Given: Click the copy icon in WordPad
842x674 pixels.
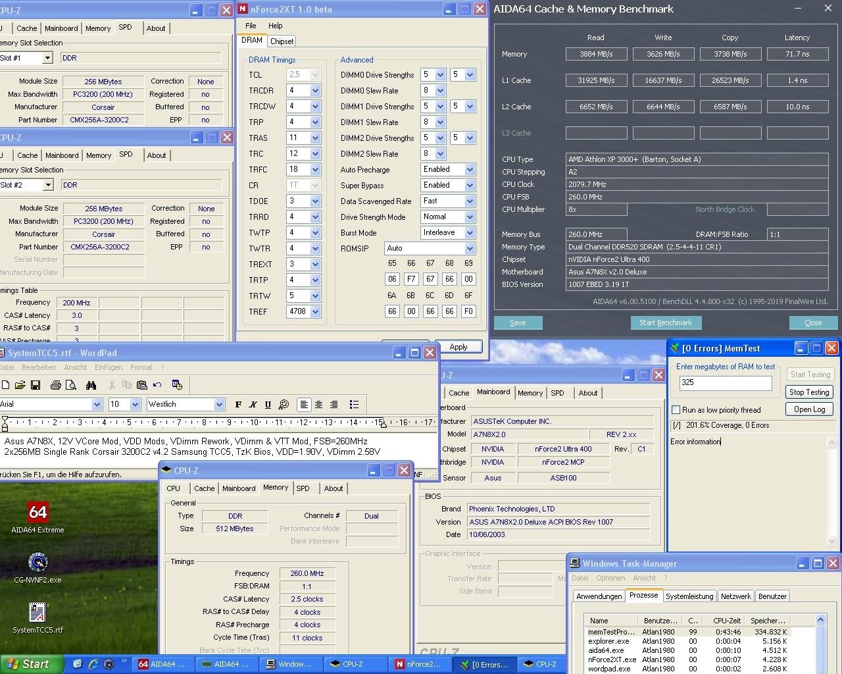Looking at the screenshot, I should (x=127, y=385).
